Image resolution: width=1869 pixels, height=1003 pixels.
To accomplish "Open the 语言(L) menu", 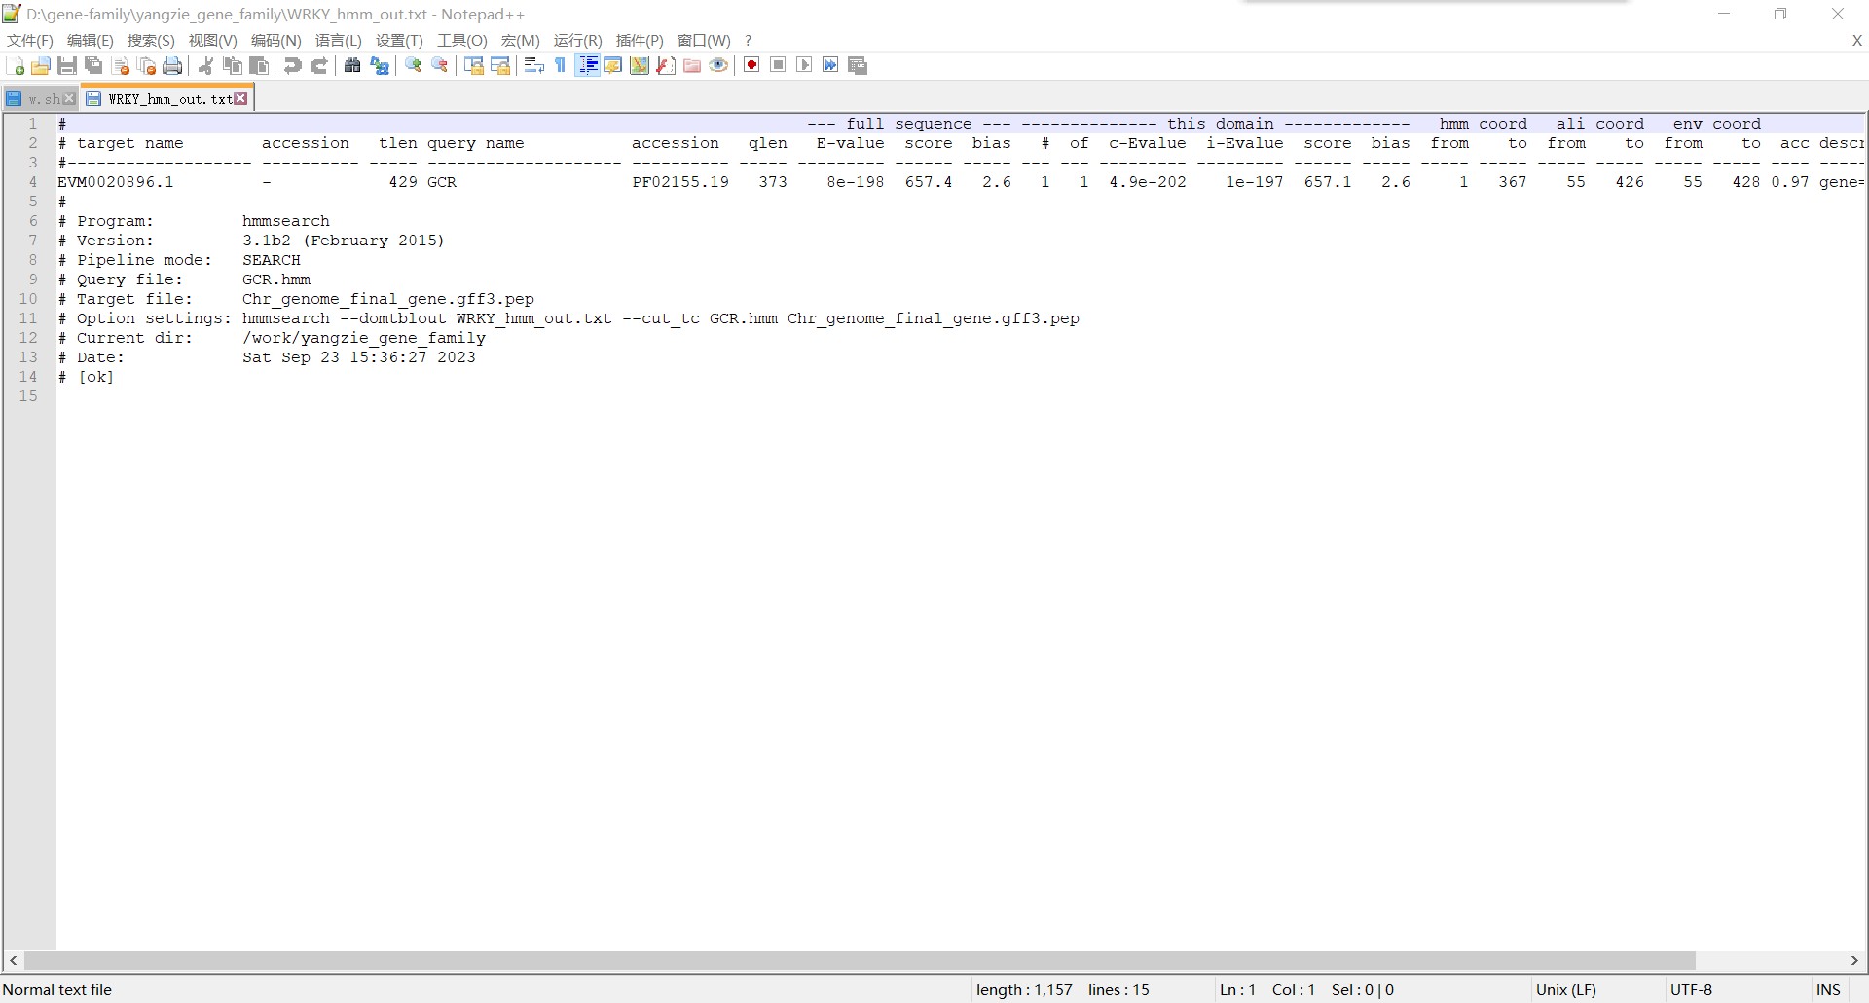I will pyautogui.click(x=338, y=40).
